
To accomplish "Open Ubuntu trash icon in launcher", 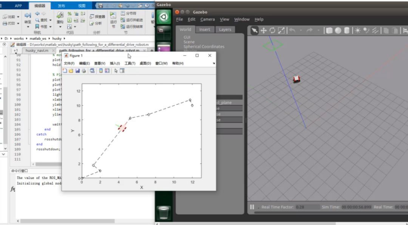I will point(164,213).
